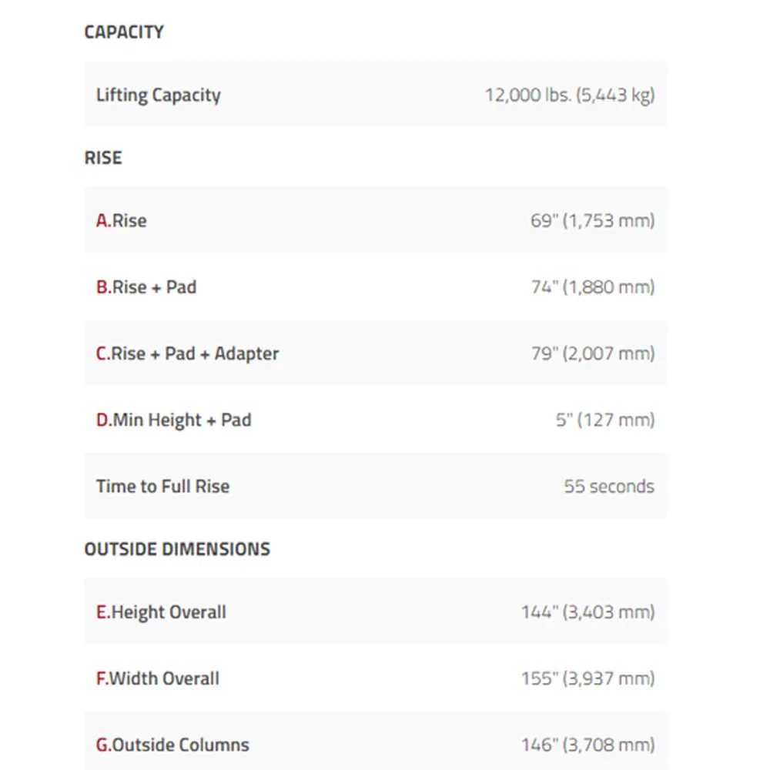Select the E.Height Overall label
Screen dimensions: 770x770
point(161,612)
